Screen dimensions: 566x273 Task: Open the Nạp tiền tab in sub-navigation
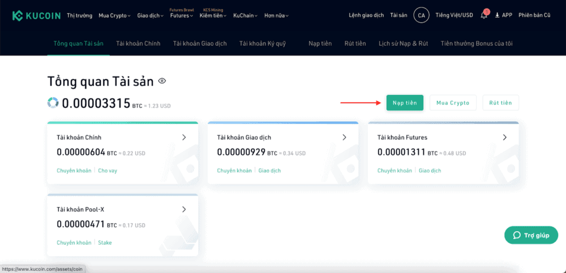point(320,44)
